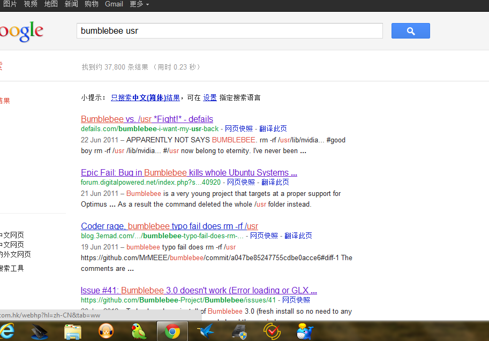This screenshot has width=489, height=341.
Task: Open the orange headphones audio app
Action: (x=106, y=331)
